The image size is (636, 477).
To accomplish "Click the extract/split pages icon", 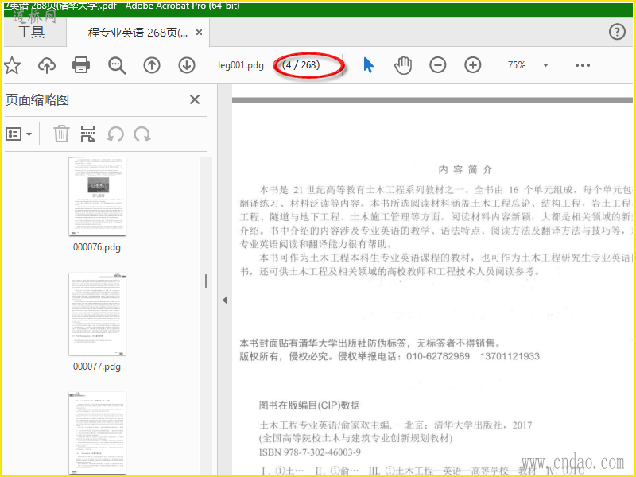I will (x=87, y=134).
